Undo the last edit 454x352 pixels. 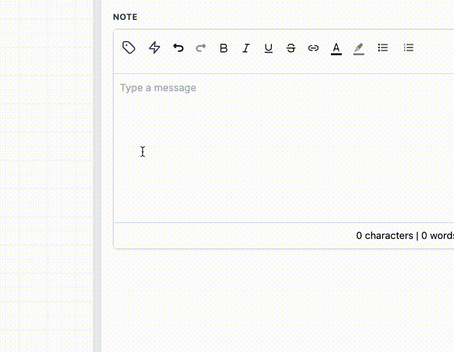178,48
